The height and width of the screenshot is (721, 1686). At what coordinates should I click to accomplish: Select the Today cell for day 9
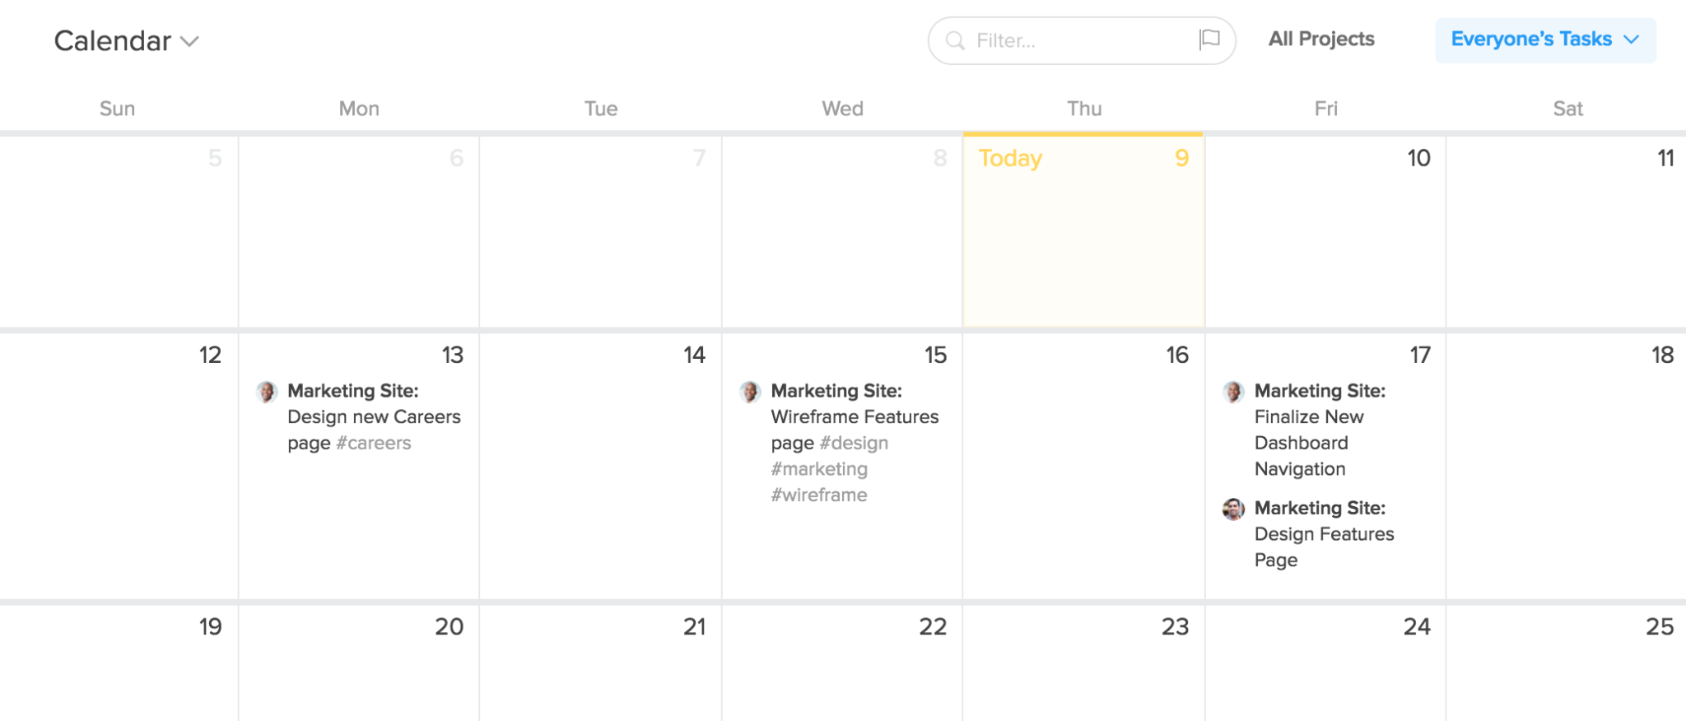[x=1083, y=231]
